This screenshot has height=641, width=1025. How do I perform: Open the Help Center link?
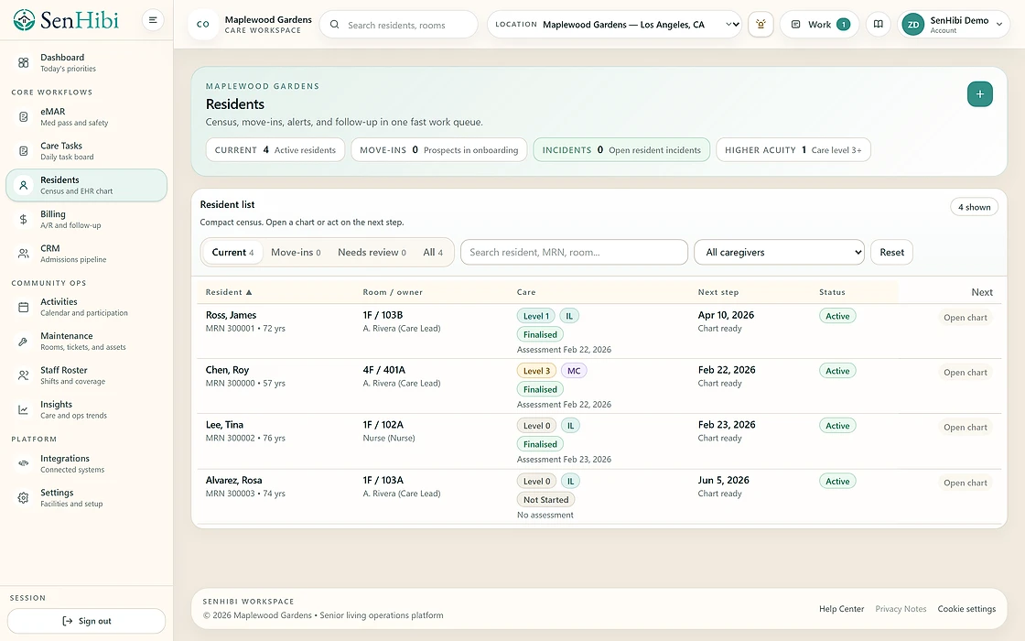click(x=841, y=609)
